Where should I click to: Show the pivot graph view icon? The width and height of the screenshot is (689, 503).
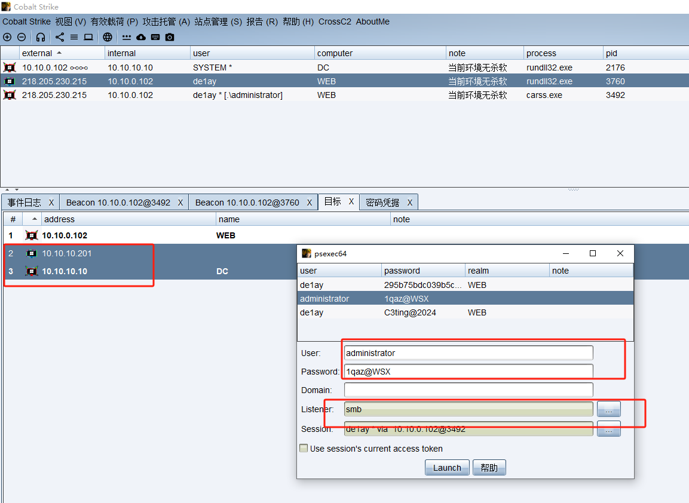point(60,37)
